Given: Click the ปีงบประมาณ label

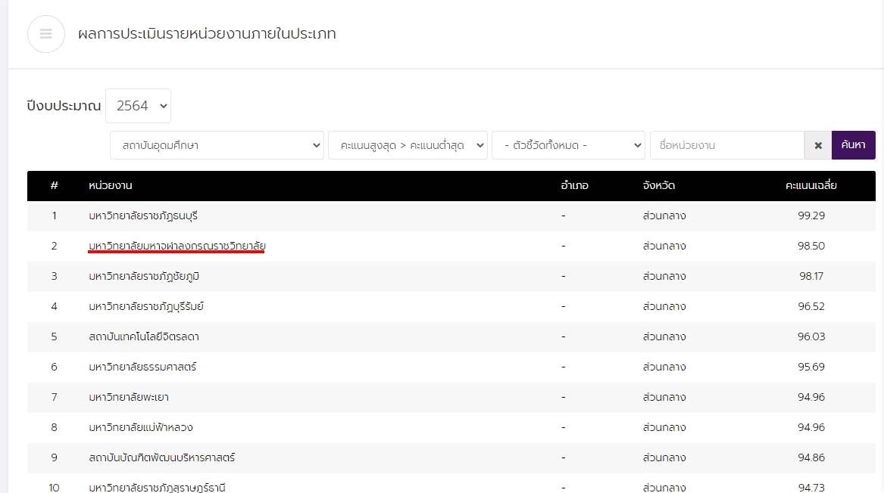Looking at the screenshot, I should point(64,106).
